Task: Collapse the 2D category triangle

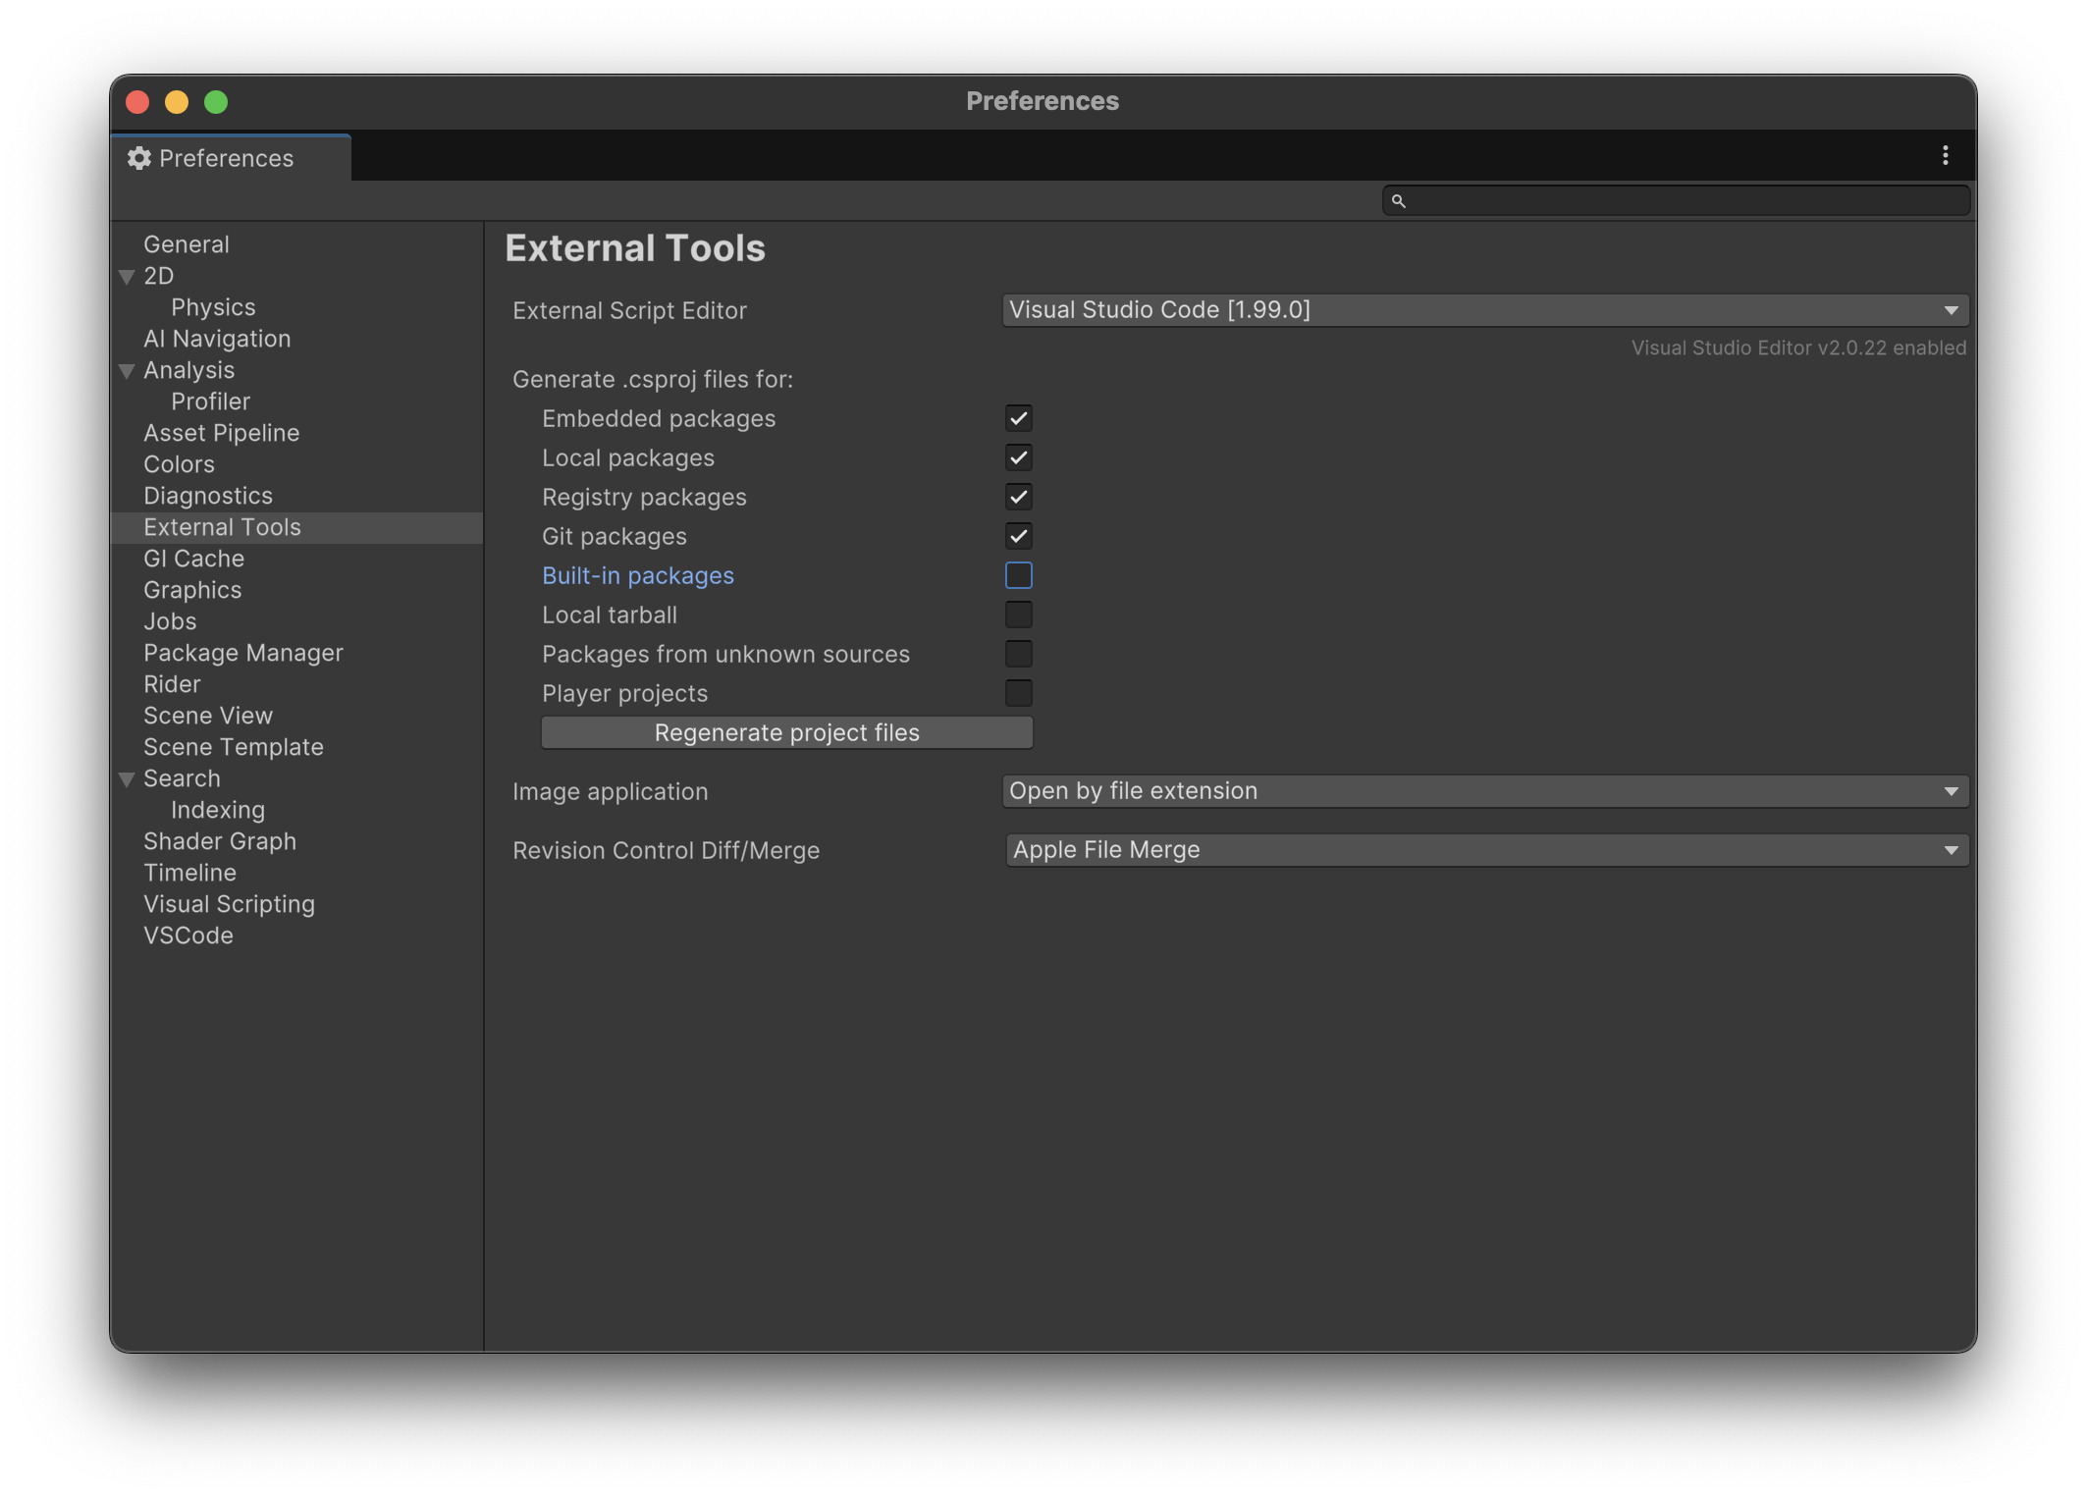Action: 127,277
